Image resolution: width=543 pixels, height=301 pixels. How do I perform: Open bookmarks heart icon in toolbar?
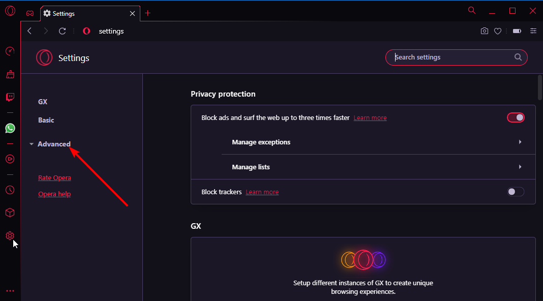pyautogui.click(x=498, y=31)
